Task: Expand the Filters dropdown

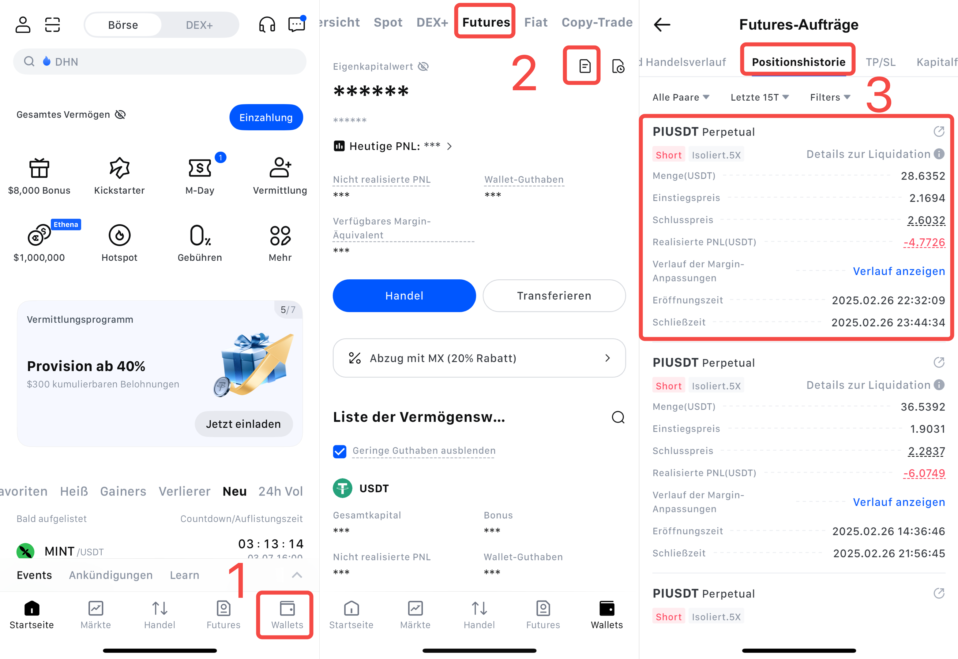Action: [830, 98]
